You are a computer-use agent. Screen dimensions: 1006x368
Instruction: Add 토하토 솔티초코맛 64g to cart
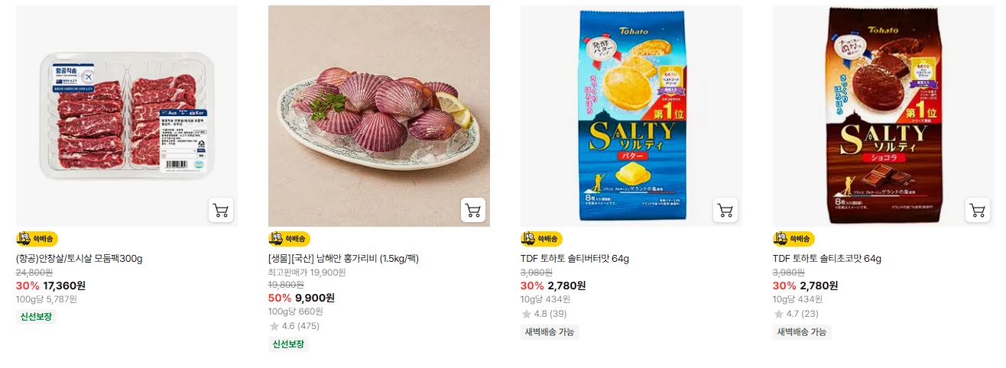point(978,210)
